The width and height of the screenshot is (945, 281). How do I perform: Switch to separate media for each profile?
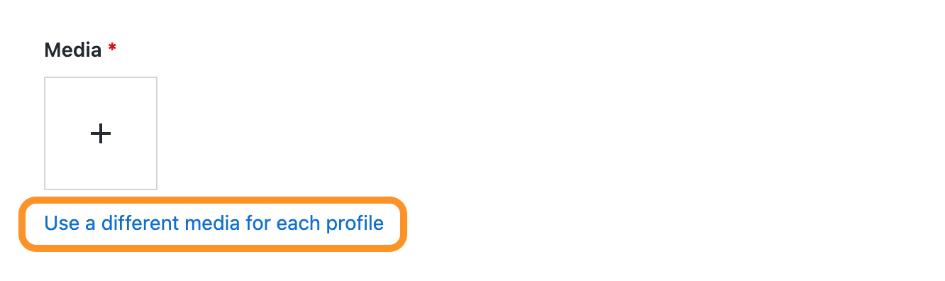click(x=214, y=224)
